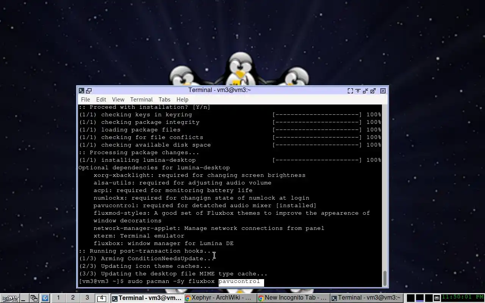Click the 'xorg-xbacklight' dependency line
Viewport: 485px width, 303px height.
point(199,175)
